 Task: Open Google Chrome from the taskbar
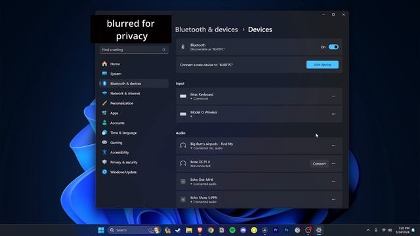tap(211, 230)
